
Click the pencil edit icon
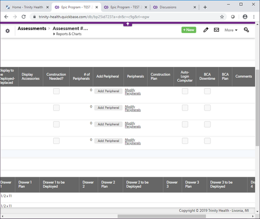(206, 30)
